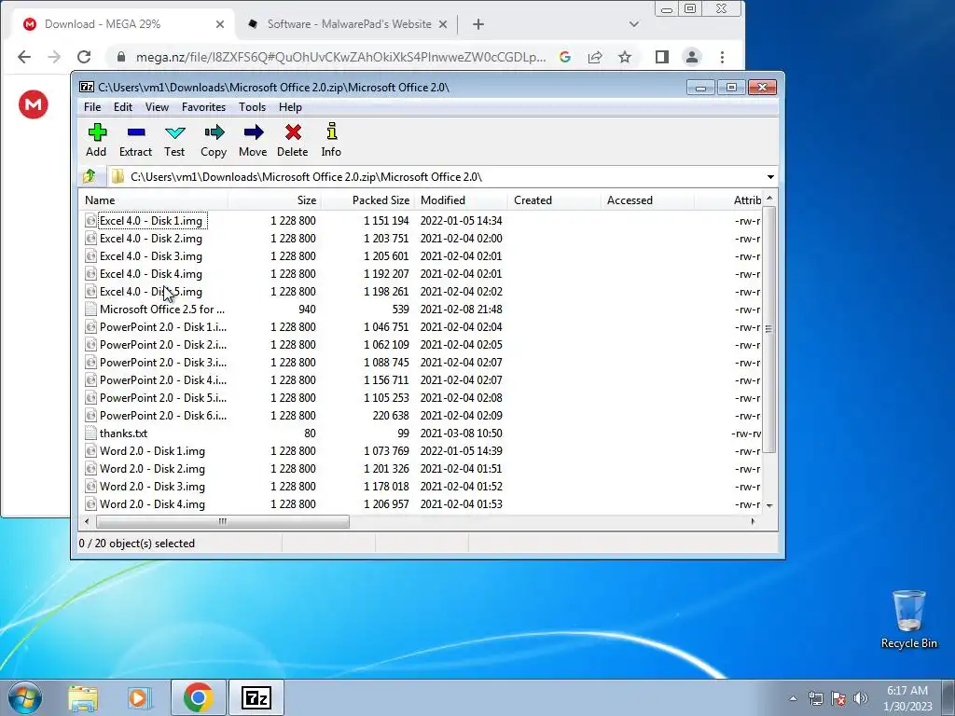Viewport: 955px width, 716px height.
Task: Open the Windows Start button
Action: click(x=25, y=697)
